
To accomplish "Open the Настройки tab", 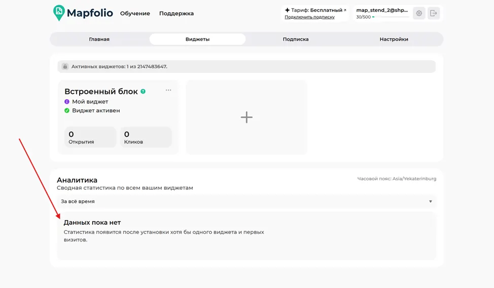I will pos(394,39).
